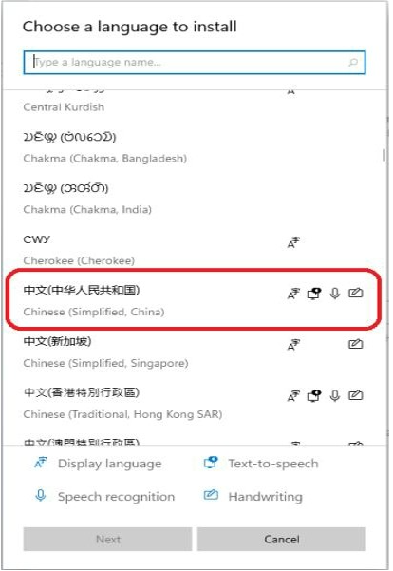Click text-to-speech icon for Chinese (Simplified, China)
Viewport: 393px width, 571px height.
(314, 294)
